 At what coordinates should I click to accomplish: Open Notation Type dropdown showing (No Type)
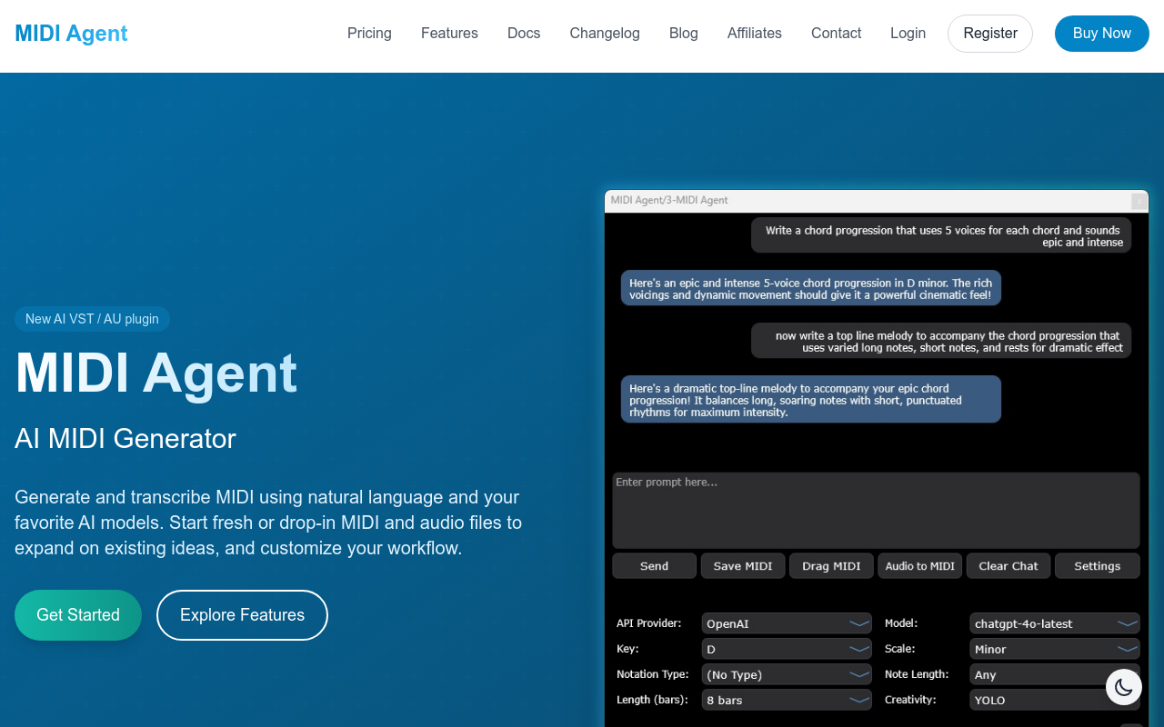[x=788, y=674]
